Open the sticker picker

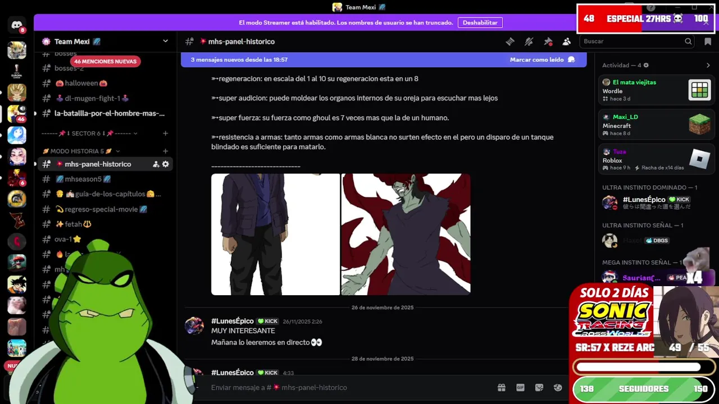click(x=539, y=388)
